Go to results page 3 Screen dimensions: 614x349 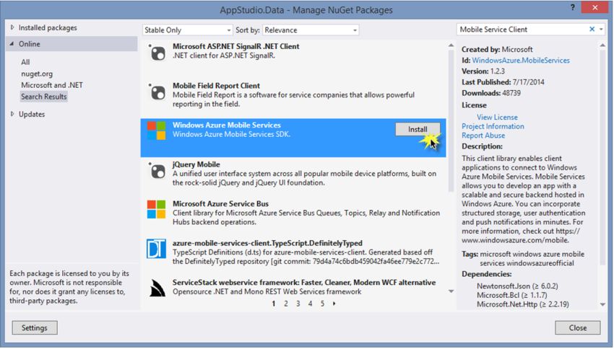point(298,304)
